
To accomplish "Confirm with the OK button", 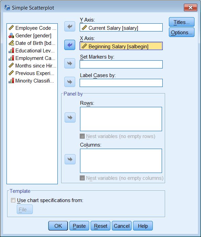I will (x=58, y=226).
